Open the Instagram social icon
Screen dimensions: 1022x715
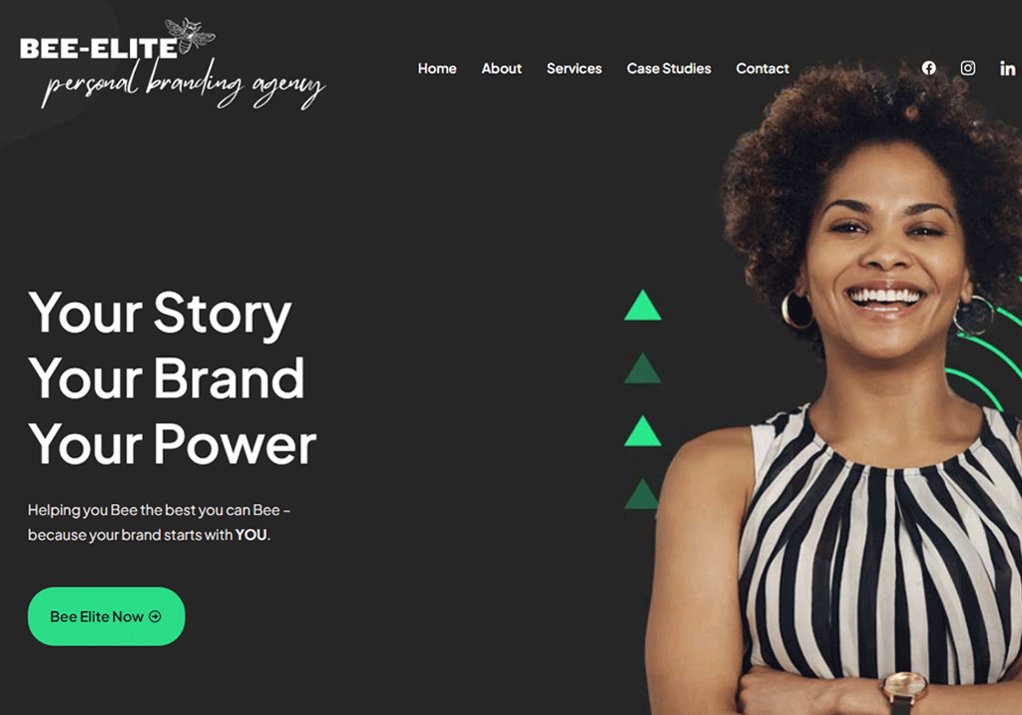(x=968, y=68)
